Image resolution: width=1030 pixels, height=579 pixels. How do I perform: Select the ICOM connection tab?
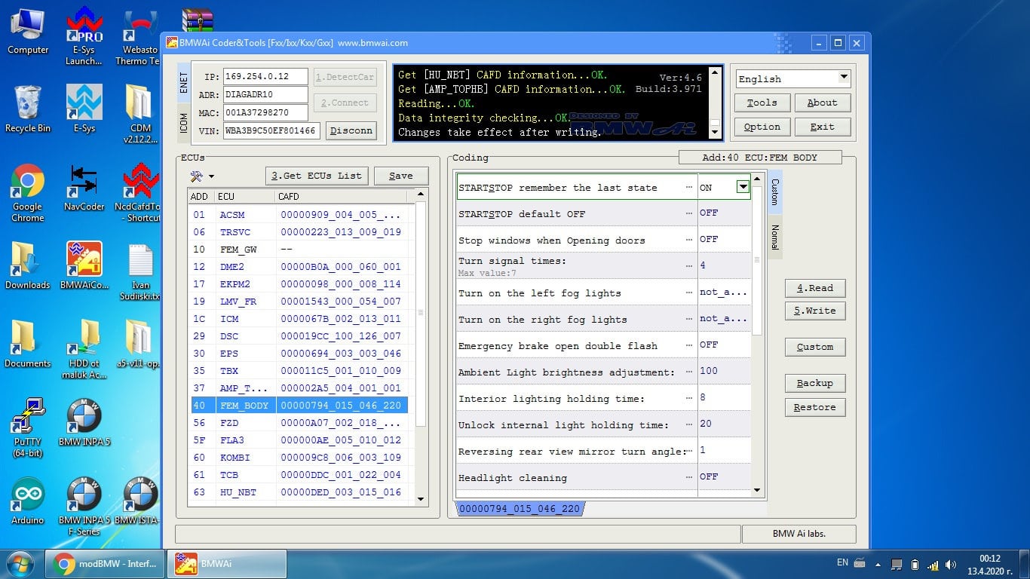tap(183, 121)
